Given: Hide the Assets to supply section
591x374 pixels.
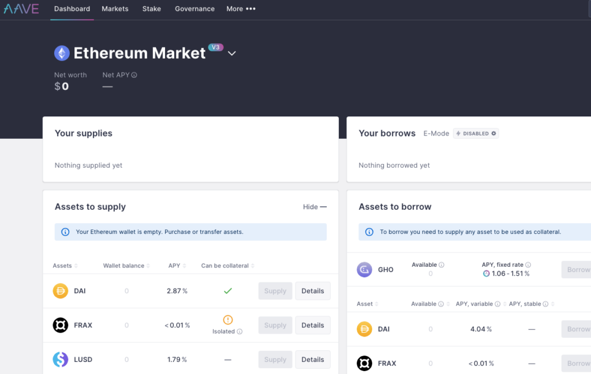Looking at the screenshot, I should [x=315, y=207].
